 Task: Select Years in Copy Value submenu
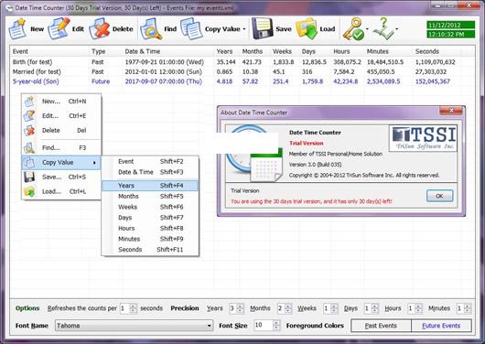(x=150, y=186)
